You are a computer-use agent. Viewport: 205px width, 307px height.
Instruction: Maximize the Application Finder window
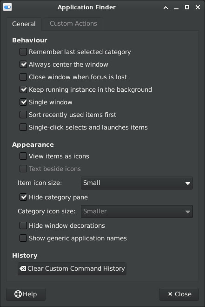point(187,7)
